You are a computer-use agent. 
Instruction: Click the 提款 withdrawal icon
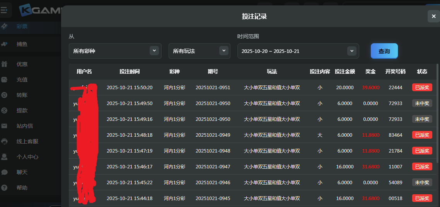pyautogui.click(x=4, y=110)
